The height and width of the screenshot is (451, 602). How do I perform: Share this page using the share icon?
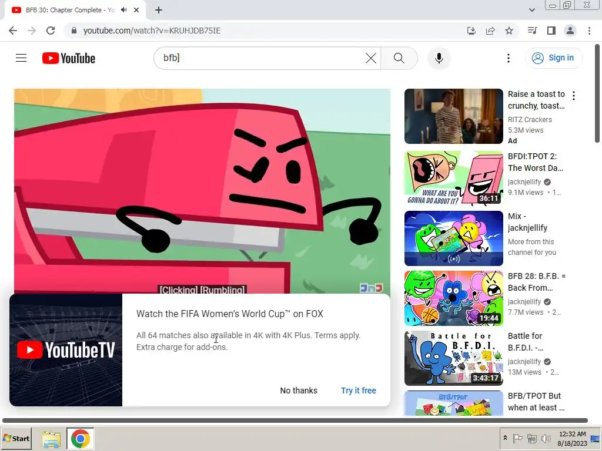click(490, 31)
